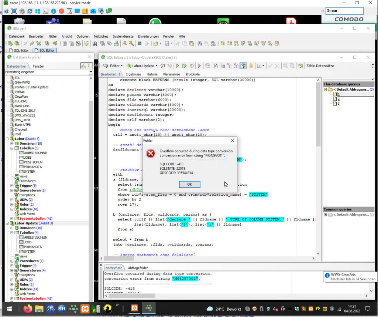
Task: Click OK in the Fehler dialog
Action: click(x=189, y=184)
